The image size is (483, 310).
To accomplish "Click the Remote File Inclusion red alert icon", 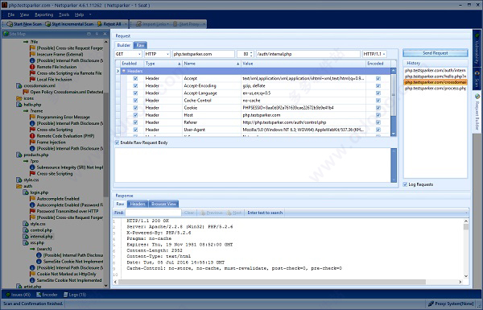I will pyautogui.click(x=32, y=67).
